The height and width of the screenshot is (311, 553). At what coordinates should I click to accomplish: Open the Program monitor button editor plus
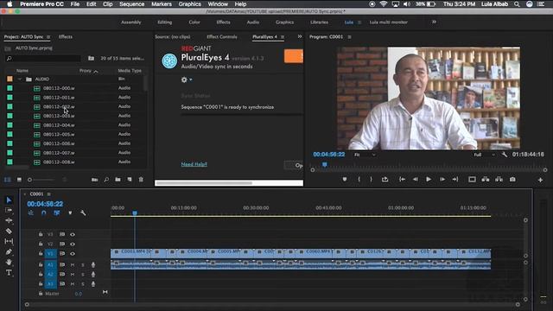[x=540, y=180]
